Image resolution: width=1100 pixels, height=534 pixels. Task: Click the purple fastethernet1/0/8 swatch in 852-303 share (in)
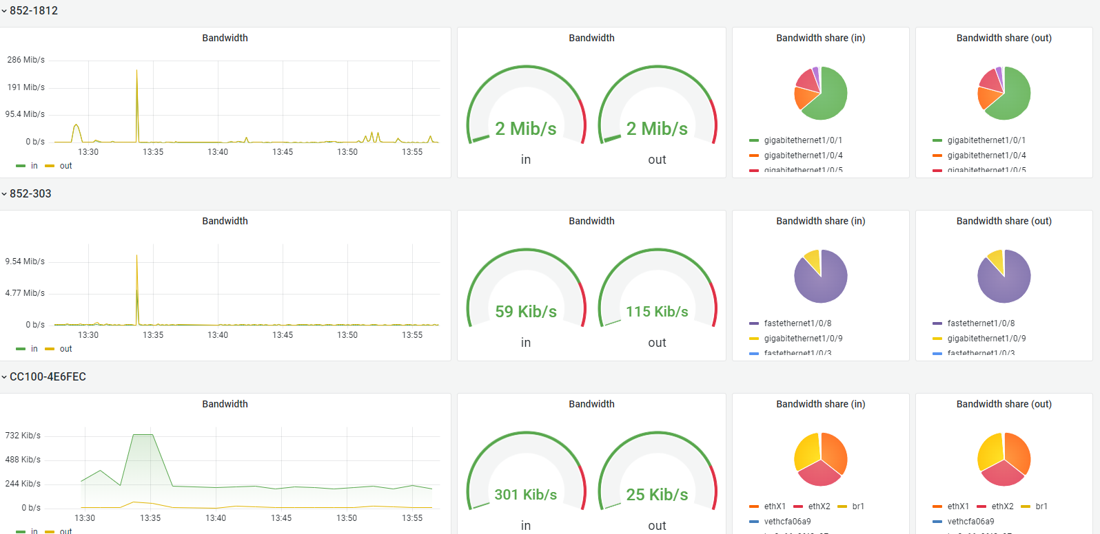[754, 323]
